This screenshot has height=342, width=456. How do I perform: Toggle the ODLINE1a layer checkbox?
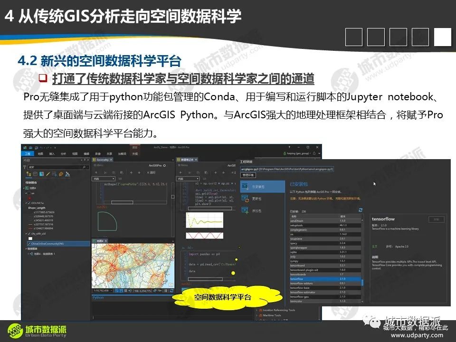pos(29,203)
